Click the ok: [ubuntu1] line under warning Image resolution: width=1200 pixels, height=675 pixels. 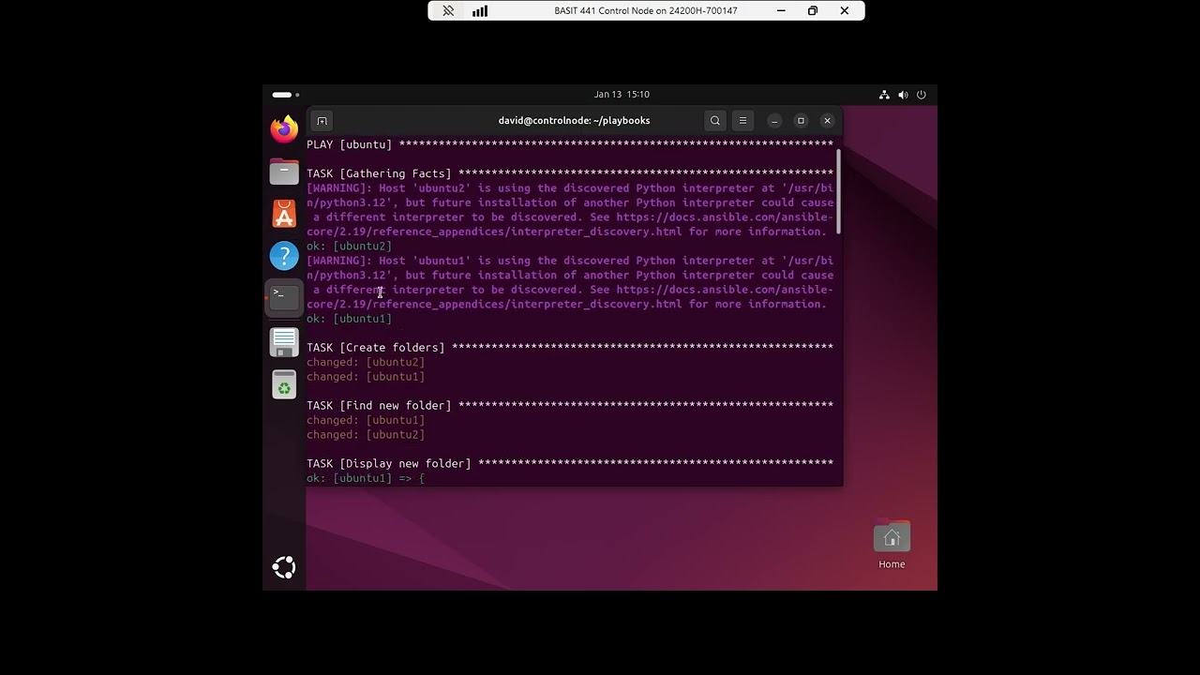pyautogui.click(x=349, y=319)
